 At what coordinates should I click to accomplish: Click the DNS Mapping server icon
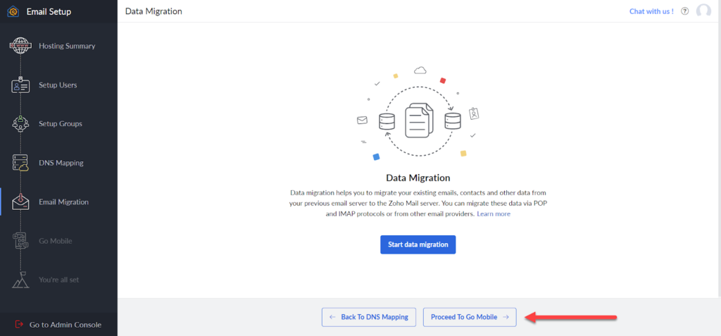(x=20, y=163)
